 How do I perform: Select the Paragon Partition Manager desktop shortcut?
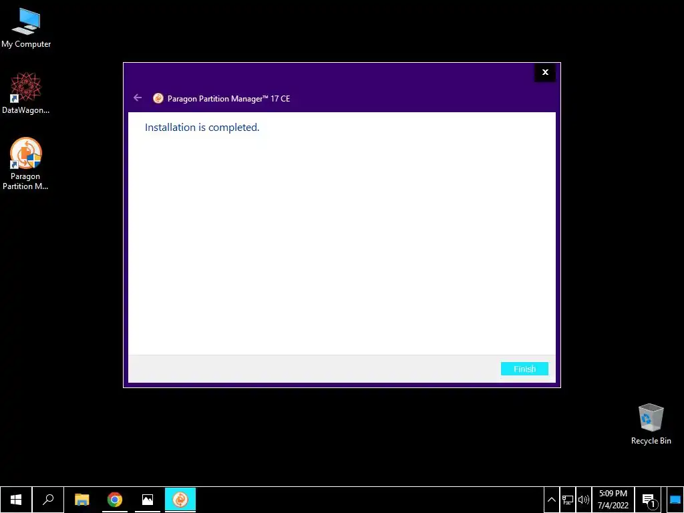point(25,164)
